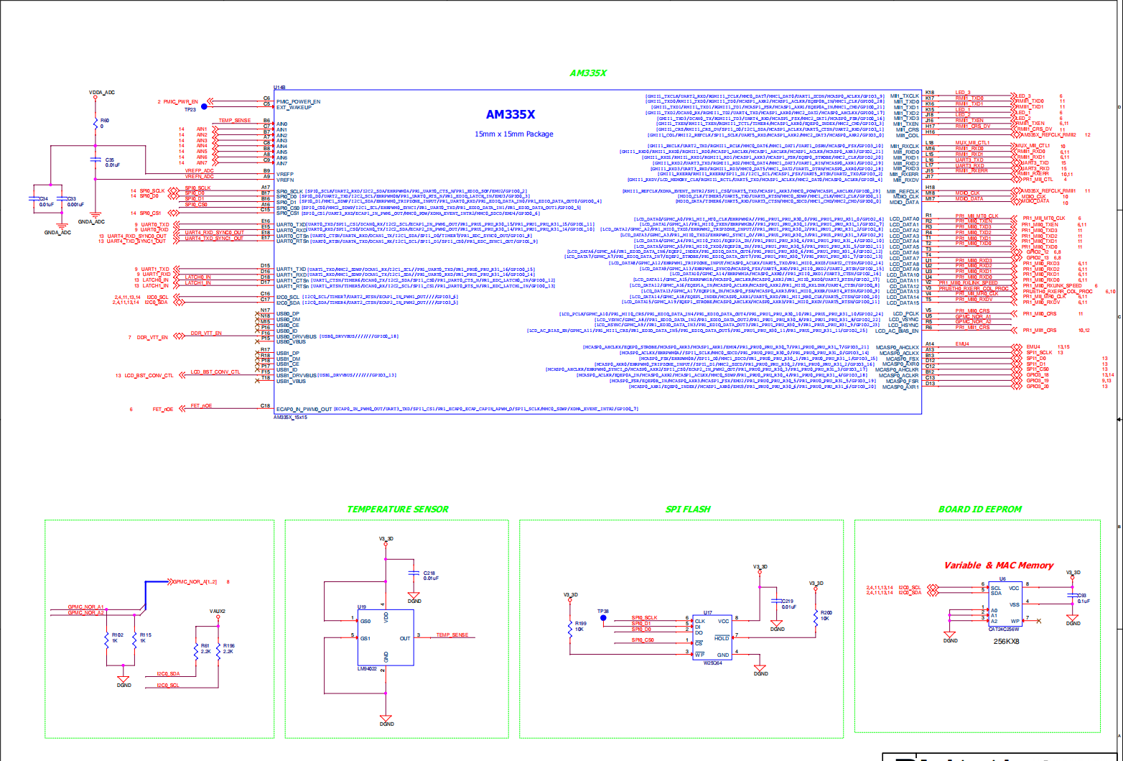Screen dimensions: 1123x761
Task: Select the 'Variable & MAC Memory' note
Action: point(999,566)
